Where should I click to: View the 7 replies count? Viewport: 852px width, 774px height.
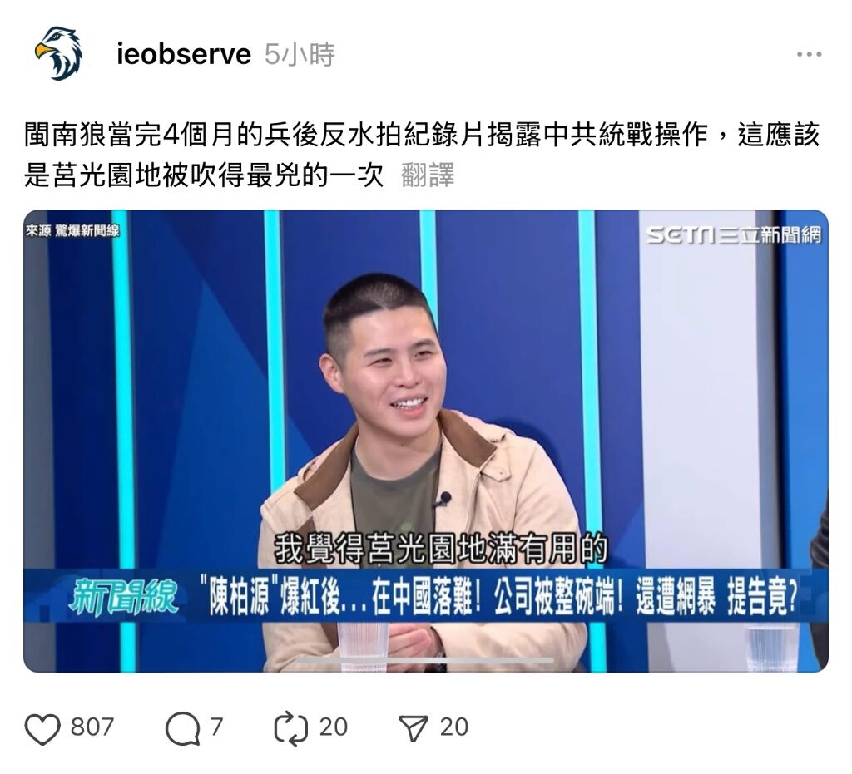pos(216,727)
